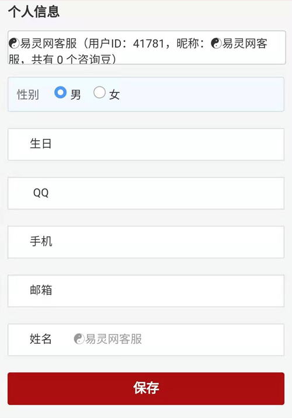Click the 生日 birthday input field

click(x=146, y=144)
